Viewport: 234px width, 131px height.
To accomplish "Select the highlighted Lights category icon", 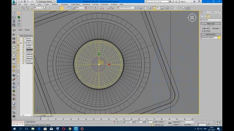I will pyautogui.click(x=208, y=16).
